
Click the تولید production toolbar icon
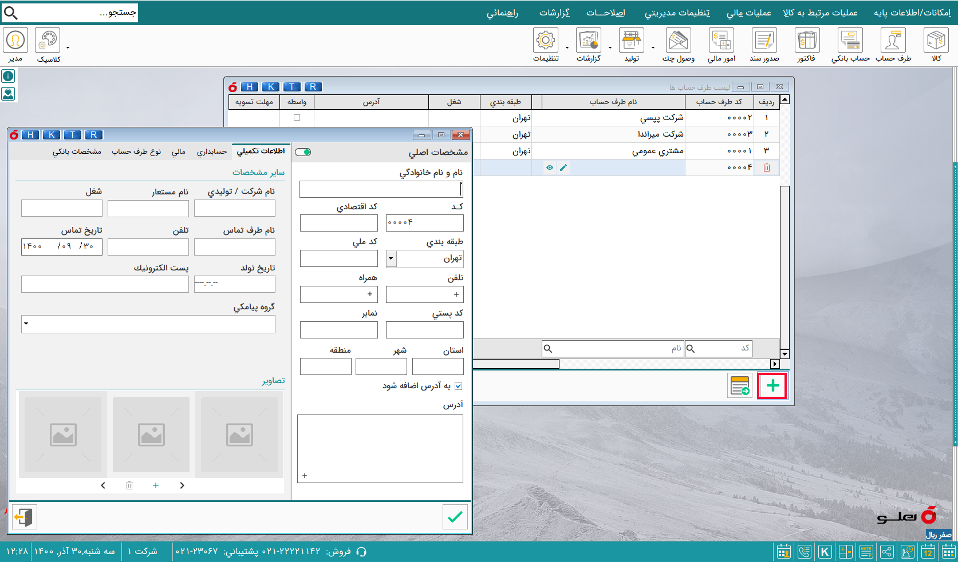[632, 41]
